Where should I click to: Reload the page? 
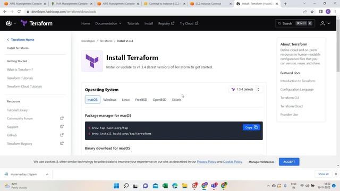tap(19, 12)
